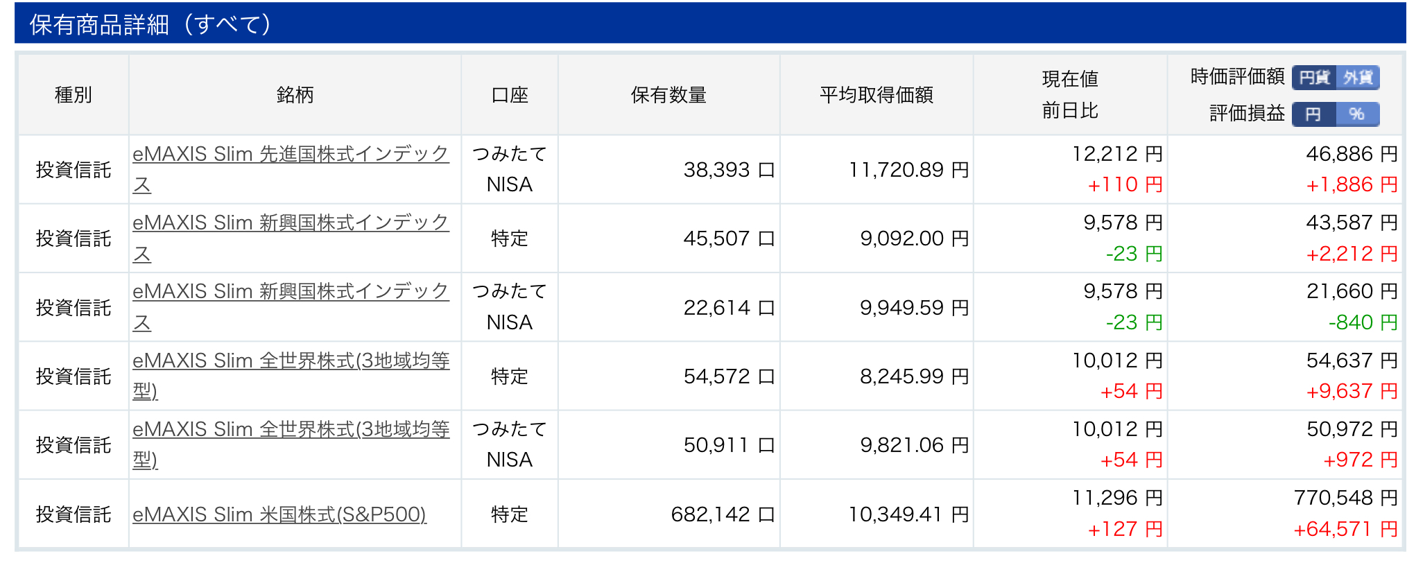This screenshot has width=1407, height=563.
Task: Select the 770,548 円 valuation cell
Action: point(1345,498)
